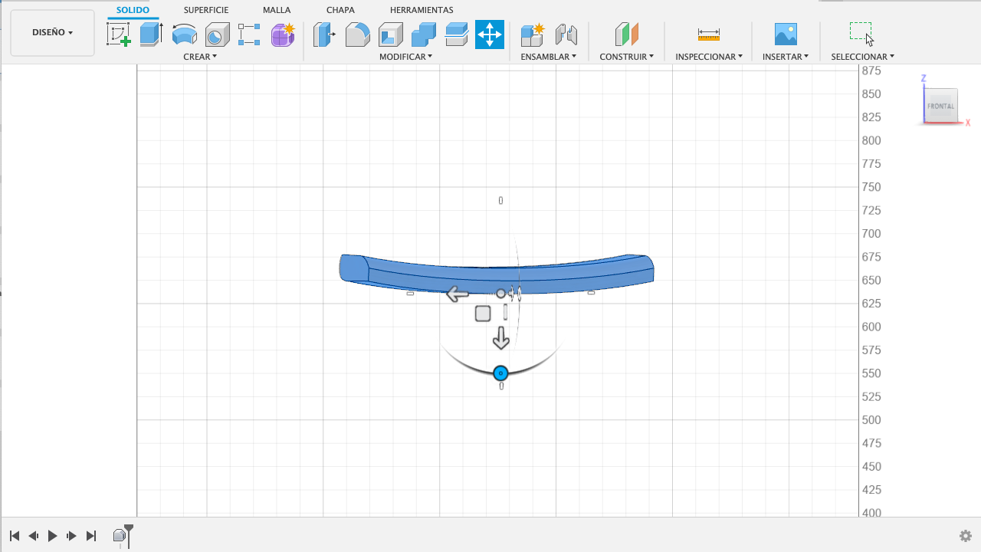Open the INSPECCIONAR dropdown
The width and height of the screenshot is (981, 552).
pyautogui.click(x=708, y=57)
